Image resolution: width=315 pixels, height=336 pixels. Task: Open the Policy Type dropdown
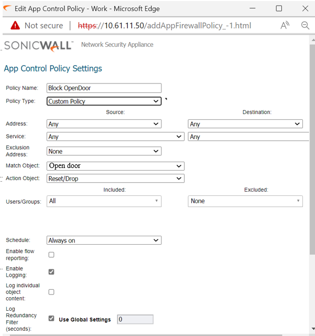[104, 101]
